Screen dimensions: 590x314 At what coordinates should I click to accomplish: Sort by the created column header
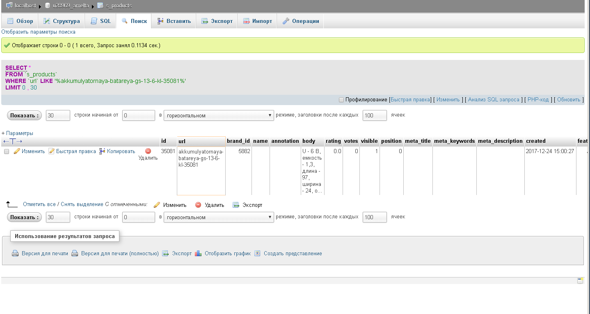pos(536,141)
